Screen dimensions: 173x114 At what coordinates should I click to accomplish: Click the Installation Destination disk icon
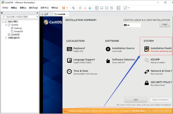click(147, 49)
